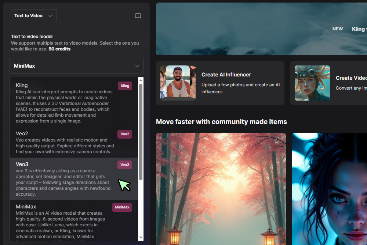
Task: Click 'Move faster with community made items' heading
Action: coord(221,122)
